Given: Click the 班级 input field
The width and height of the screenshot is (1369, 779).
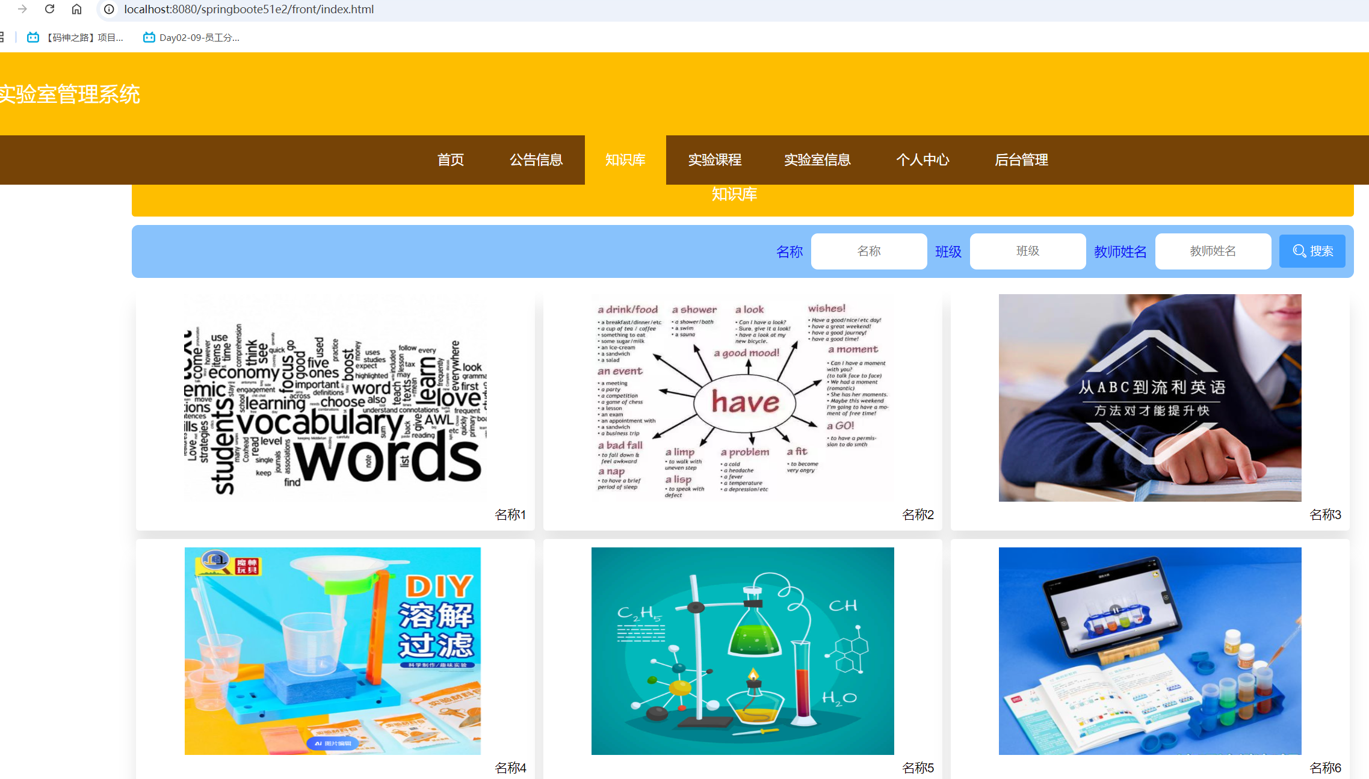Looking at the screenshot, I should tap(1027, 251).
